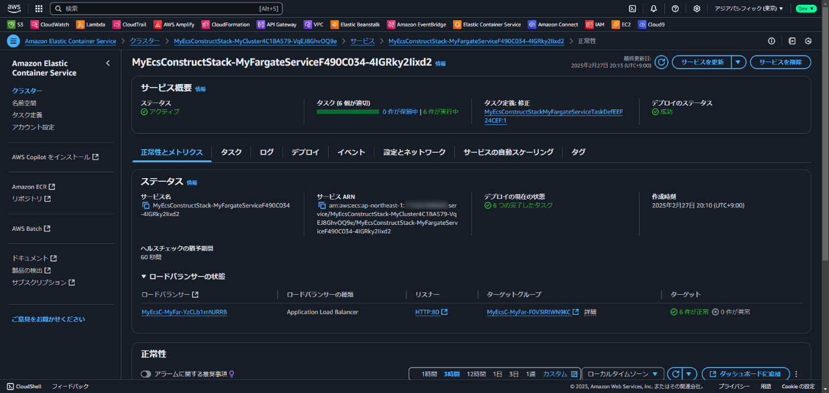Image resolution: width=829 pixels, height=393 pixels.
Task: Open CloudShell icon in top bar
Action: point(632,9)
